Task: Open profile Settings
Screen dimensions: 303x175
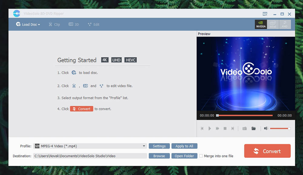Action: click(x=159, y=146)
